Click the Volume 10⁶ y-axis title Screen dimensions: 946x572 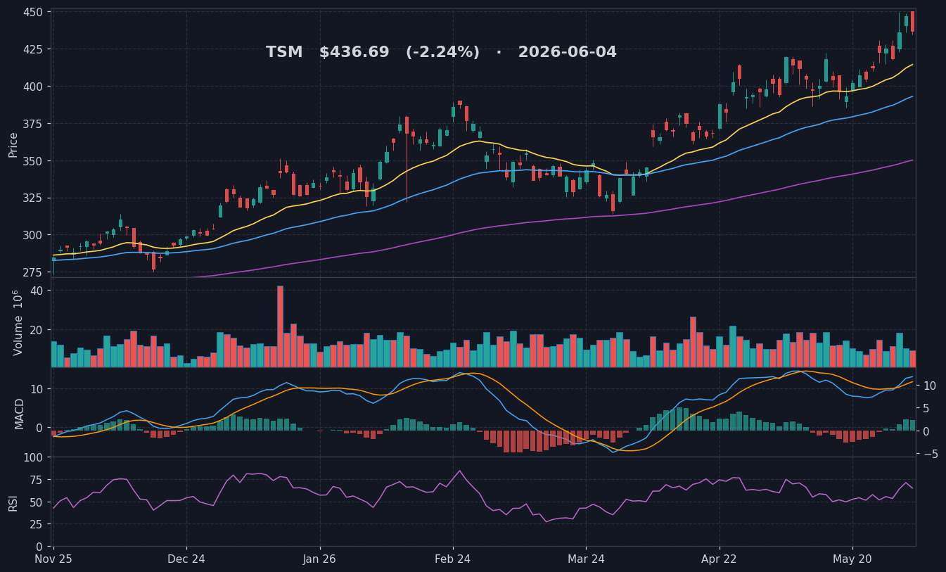17,322
